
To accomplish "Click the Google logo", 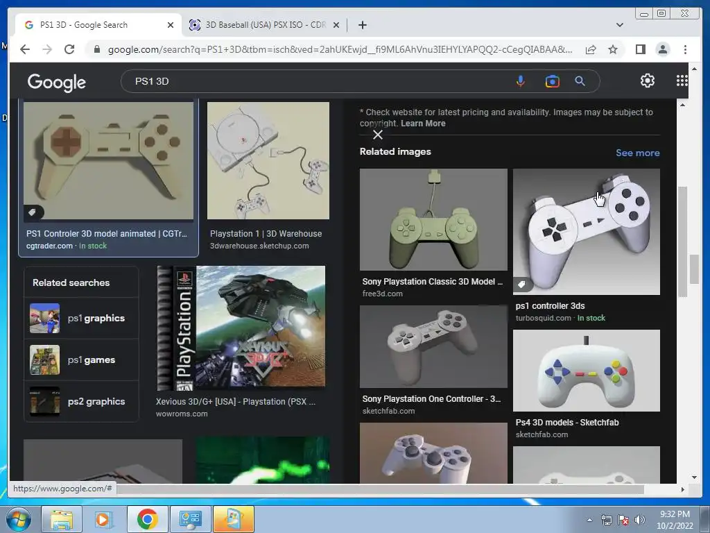I will point(57,82).
